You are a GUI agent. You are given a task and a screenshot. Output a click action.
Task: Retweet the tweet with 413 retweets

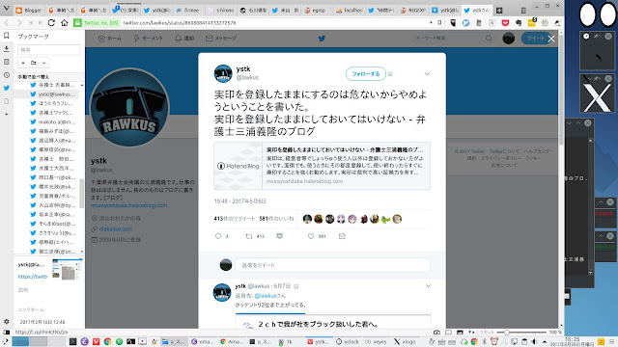click(x=249, y=236)
